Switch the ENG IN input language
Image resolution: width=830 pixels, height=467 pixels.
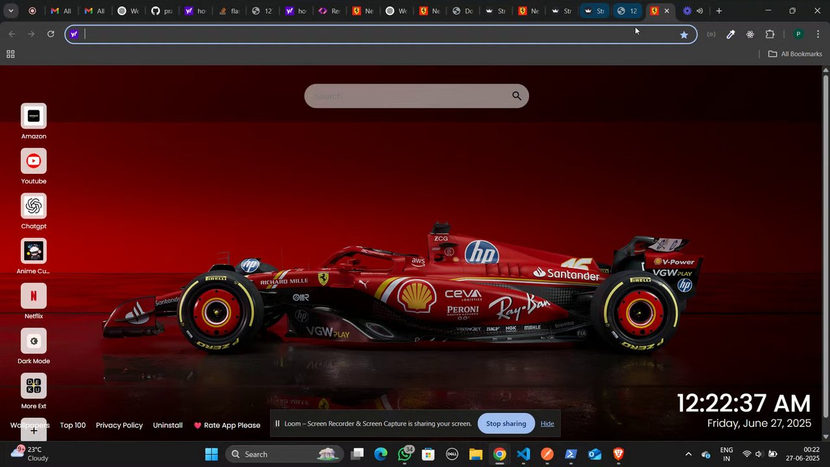tap(727, 454)
